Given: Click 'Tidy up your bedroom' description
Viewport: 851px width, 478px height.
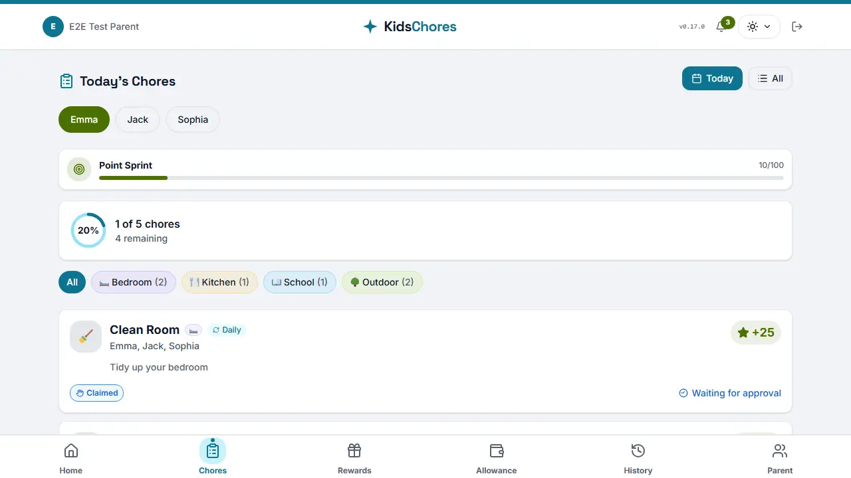Looking at the screenshot, I should tap(159, 367).
